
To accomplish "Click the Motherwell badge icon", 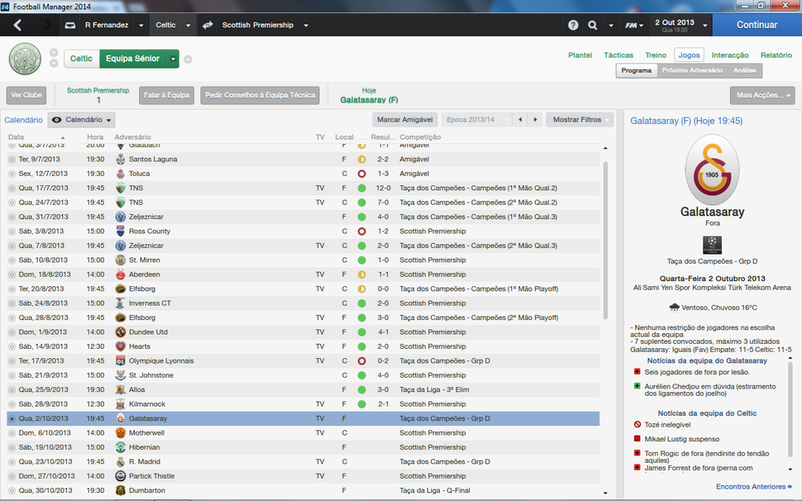I will 120,433.
